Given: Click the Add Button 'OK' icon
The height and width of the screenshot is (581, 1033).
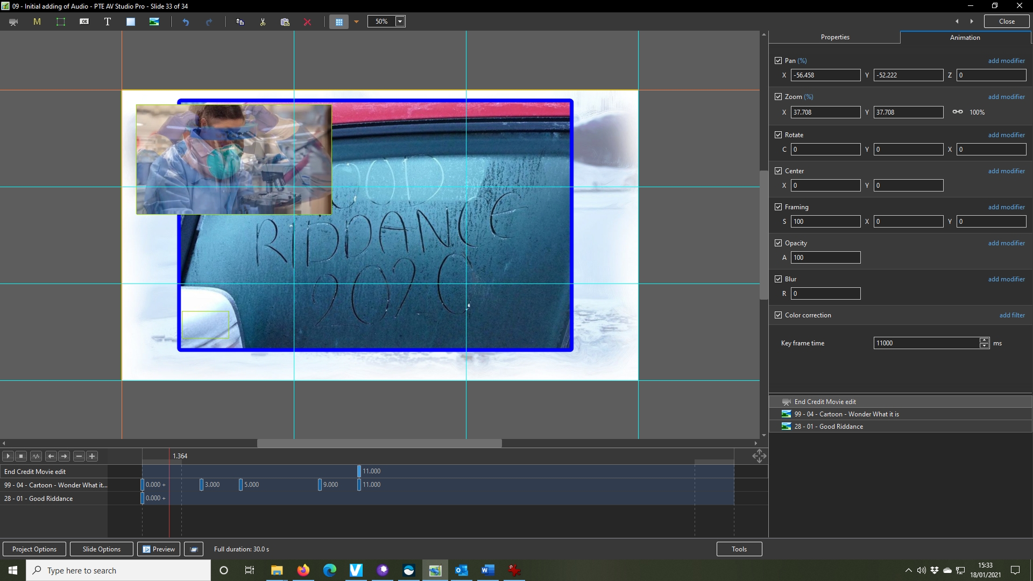Looking at the screenshot, I should coord(84,22).
